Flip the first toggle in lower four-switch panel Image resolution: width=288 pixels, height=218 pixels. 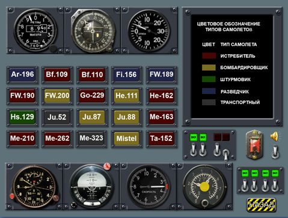245,185
